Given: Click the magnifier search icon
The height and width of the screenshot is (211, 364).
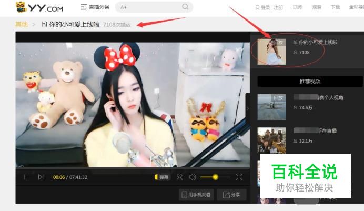Looking at the screenshot, I should [185, 7].
